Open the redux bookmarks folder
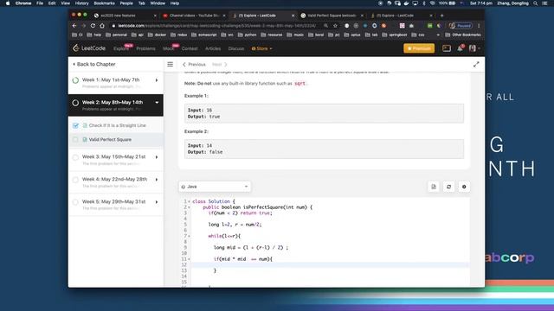Image resolution: width=554 pixels, height=311 pixels. point(179,35)
